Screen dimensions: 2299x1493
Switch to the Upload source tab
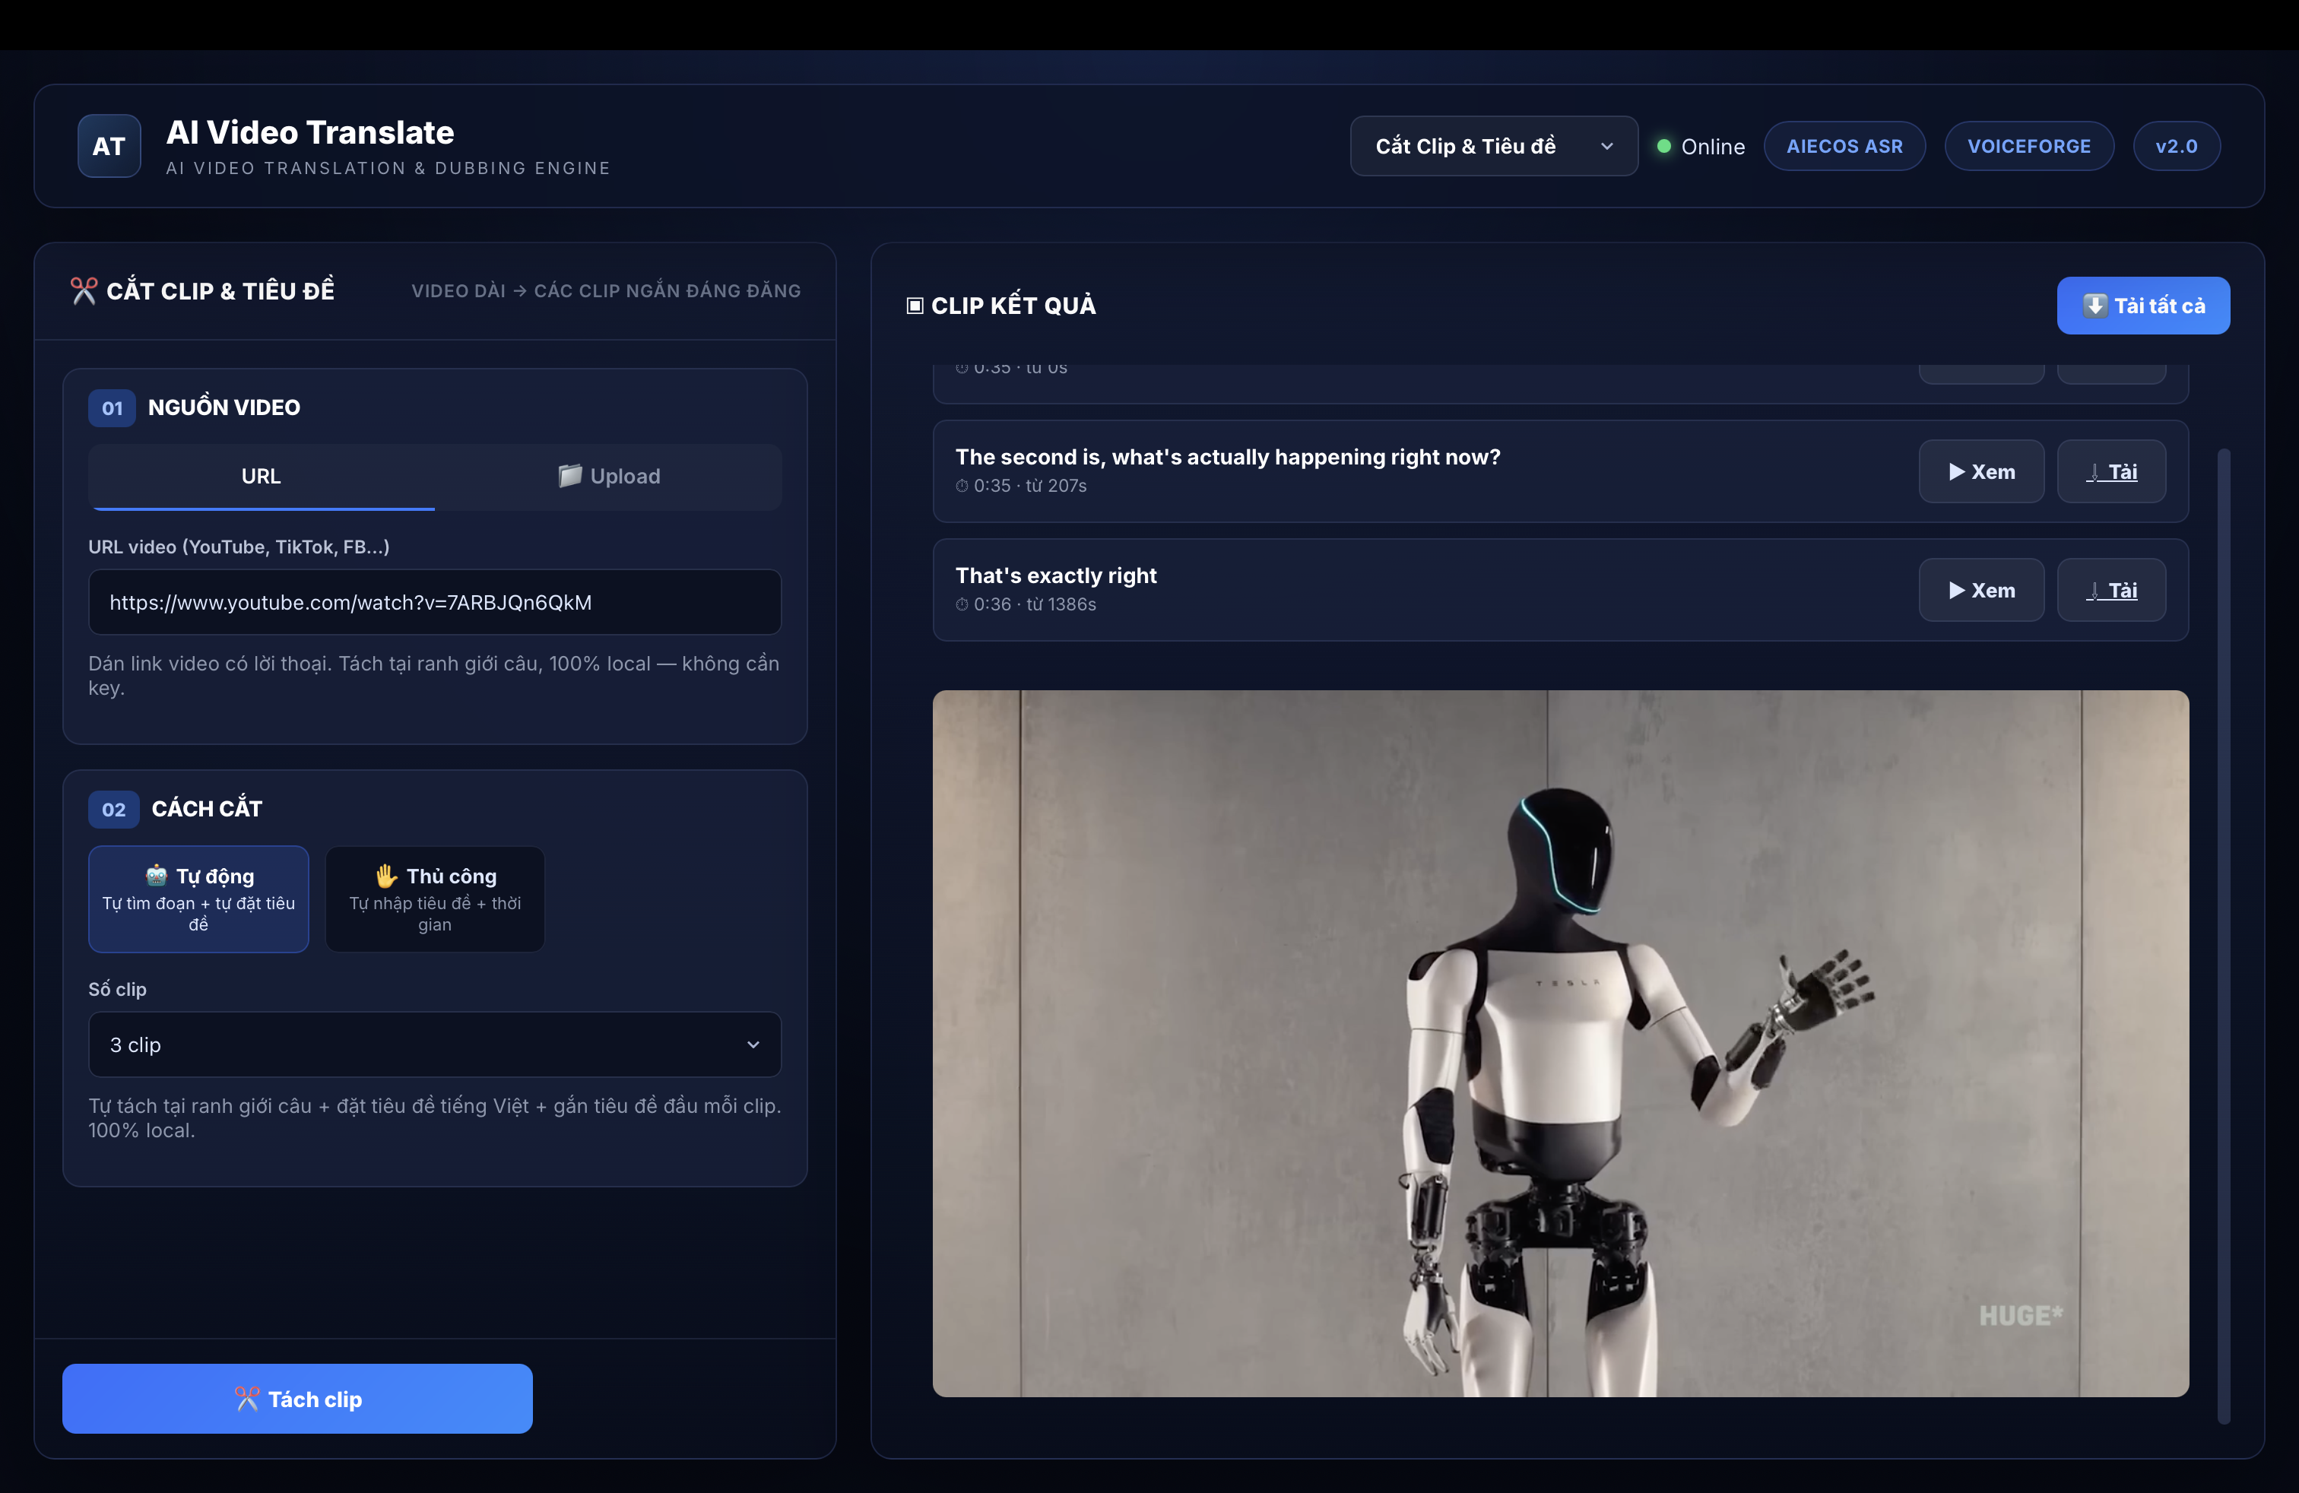608,476
